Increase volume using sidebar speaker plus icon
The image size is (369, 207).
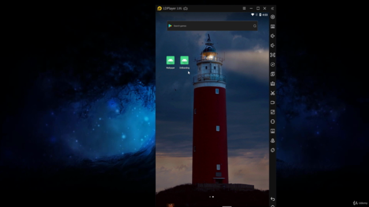pyautogui.click(x=273, y=36)
